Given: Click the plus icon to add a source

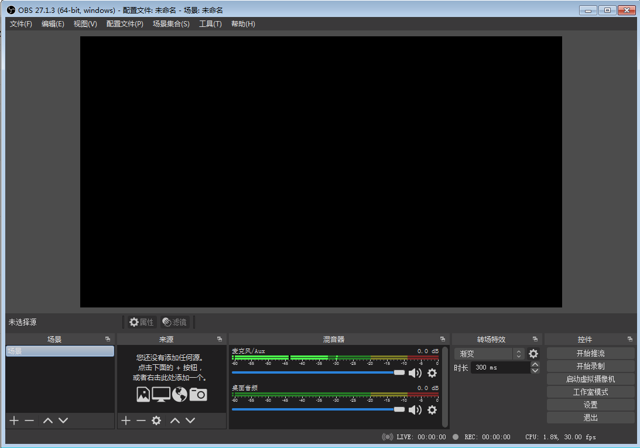Looking at the screenshot, I should (125, 420).
